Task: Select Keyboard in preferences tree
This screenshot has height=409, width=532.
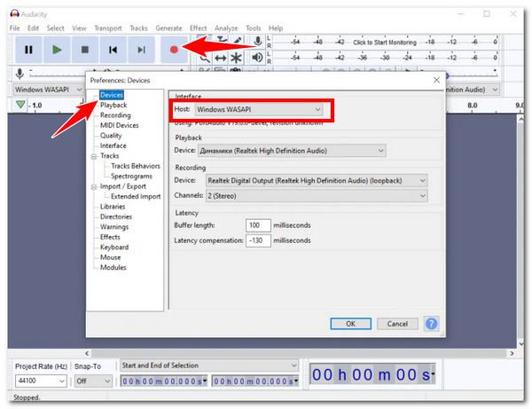Action: point(114,248)
